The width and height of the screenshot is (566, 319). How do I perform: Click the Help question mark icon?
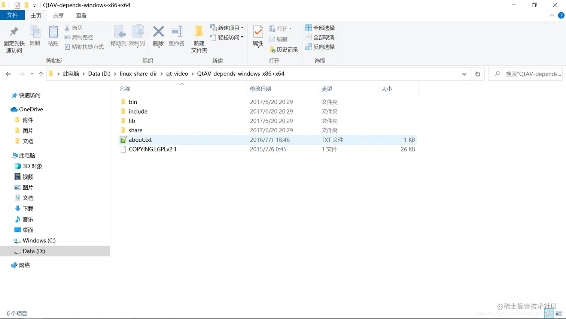coord(561,15)
